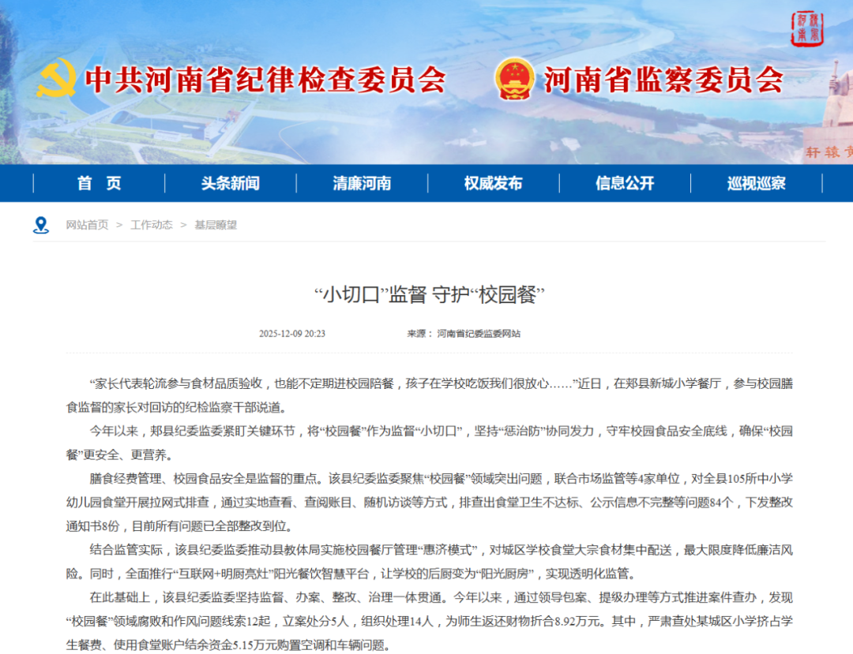The image size is (853, 654).
Task: Click the 河南省监察委员会 header title
Action: pyautogui.click(x=663, y=80)
